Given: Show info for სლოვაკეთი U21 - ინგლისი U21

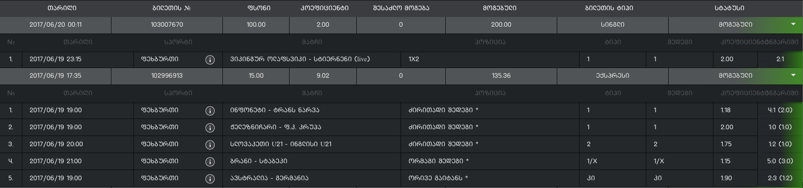Looking at the screenshot, I should [x=210, y=145].
